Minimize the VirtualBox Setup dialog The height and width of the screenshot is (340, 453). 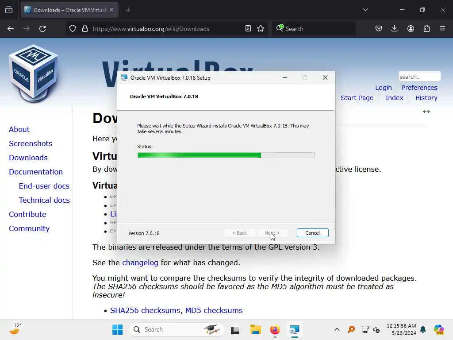click(x=285, y=77)
